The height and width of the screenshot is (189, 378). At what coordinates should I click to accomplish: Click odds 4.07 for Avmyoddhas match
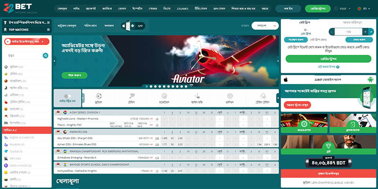[x=180, y=171]
